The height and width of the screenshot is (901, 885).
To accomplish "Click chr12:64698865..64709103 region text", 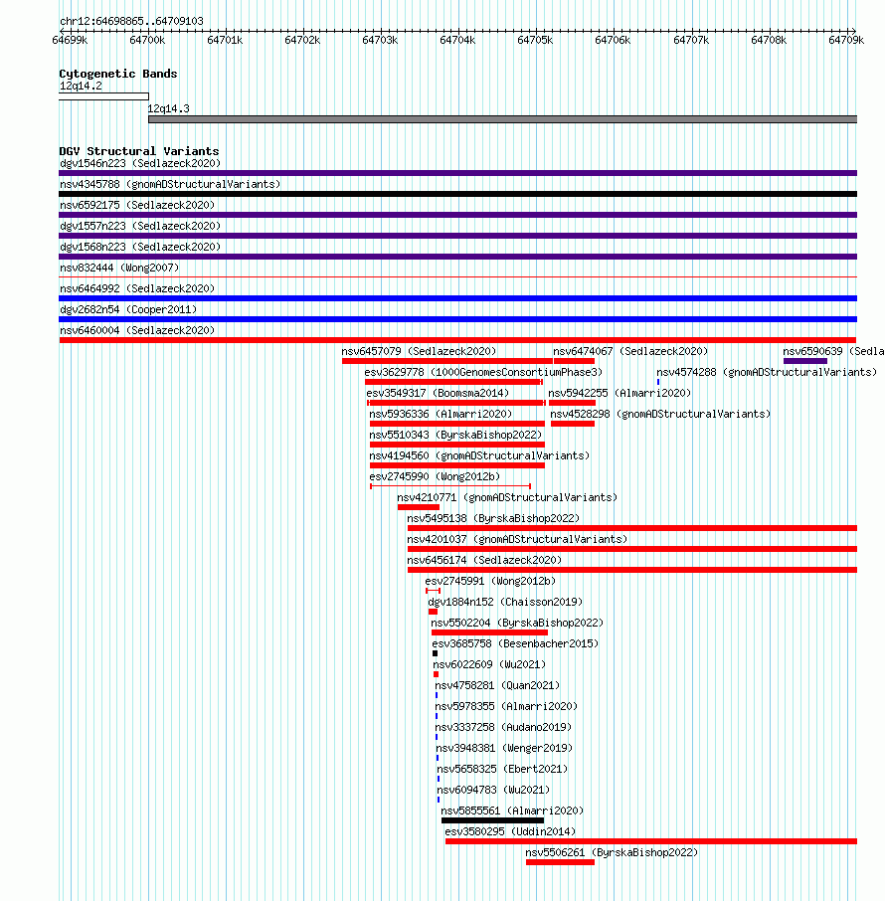I will tap(131, 21).
